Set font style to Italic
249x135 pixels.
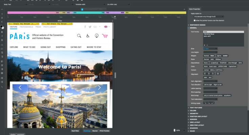212,59
